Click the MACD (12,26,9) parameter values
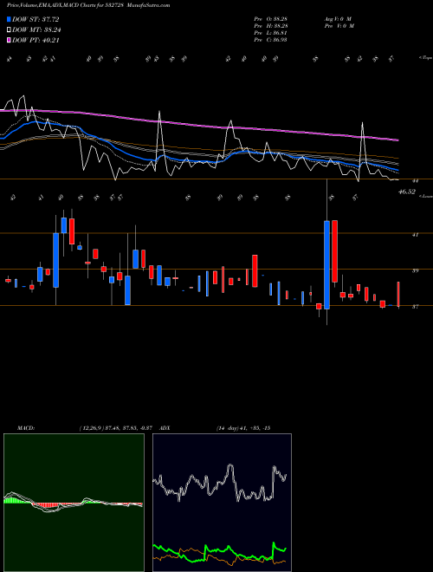 pyautogui.click(x=115, y=427)
